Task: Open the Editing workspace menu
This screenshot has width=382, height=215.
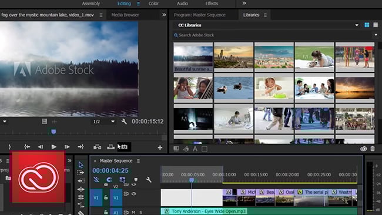Action: click(x=138, y=4)
